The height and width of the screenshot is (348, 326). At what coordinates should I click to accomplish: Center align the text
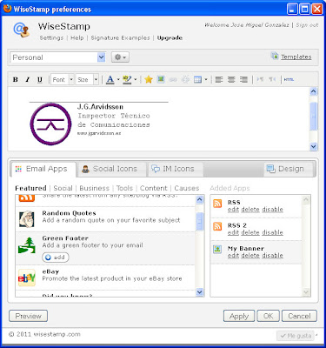pos(231,79)
